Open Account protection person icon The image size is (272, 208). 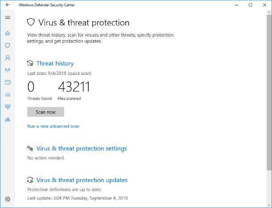tap(8, 58)
